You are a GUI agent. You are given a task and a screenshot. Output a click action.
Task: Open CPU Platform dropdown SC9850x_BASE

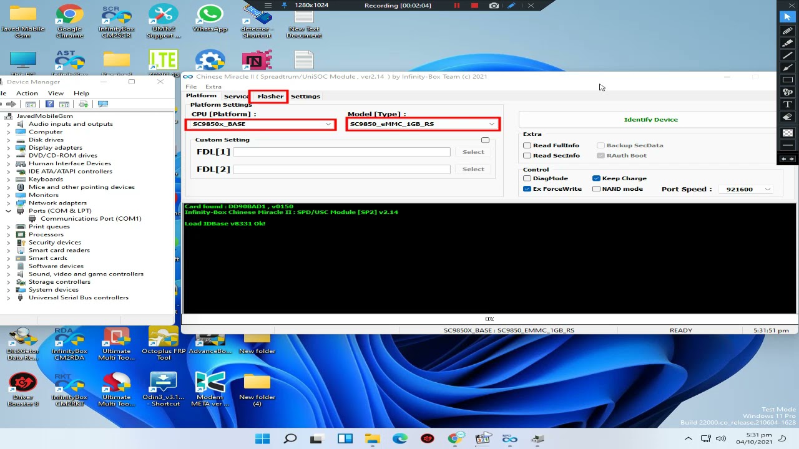coord(260,124)
